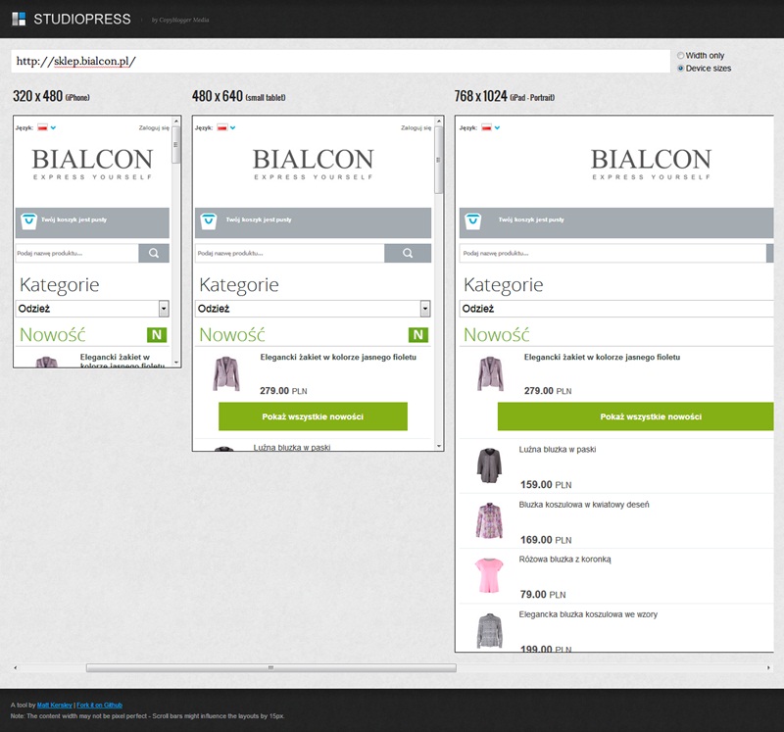Click the StudioPress logo icon
Image resolution: width=784 pixels, height=732 pixels.
[19, 19]
